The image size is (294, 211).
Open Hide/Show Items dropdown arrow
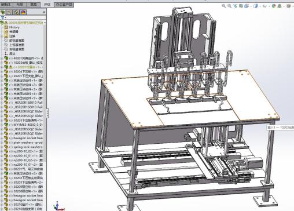point(270,6)
